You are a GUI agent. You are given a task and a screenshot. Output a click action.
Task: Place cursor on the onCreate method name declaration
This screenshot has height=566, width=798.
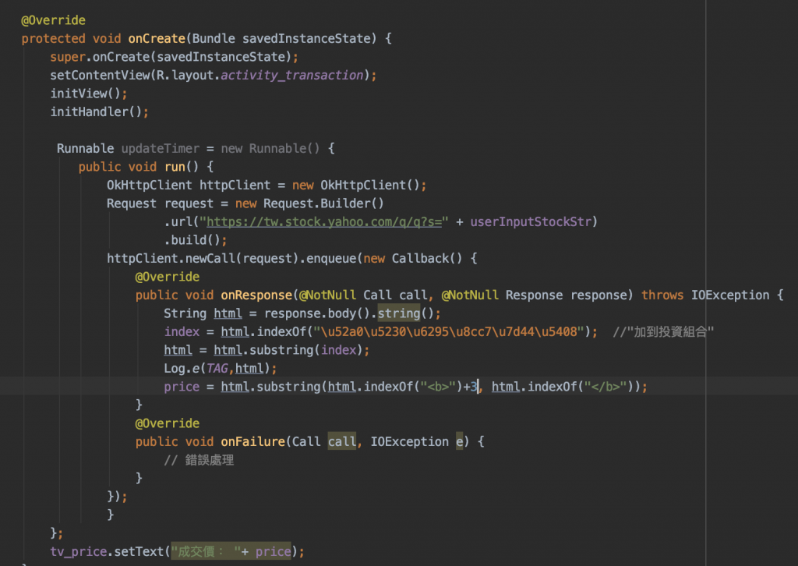pyautogui.click(x=157, y=39)
